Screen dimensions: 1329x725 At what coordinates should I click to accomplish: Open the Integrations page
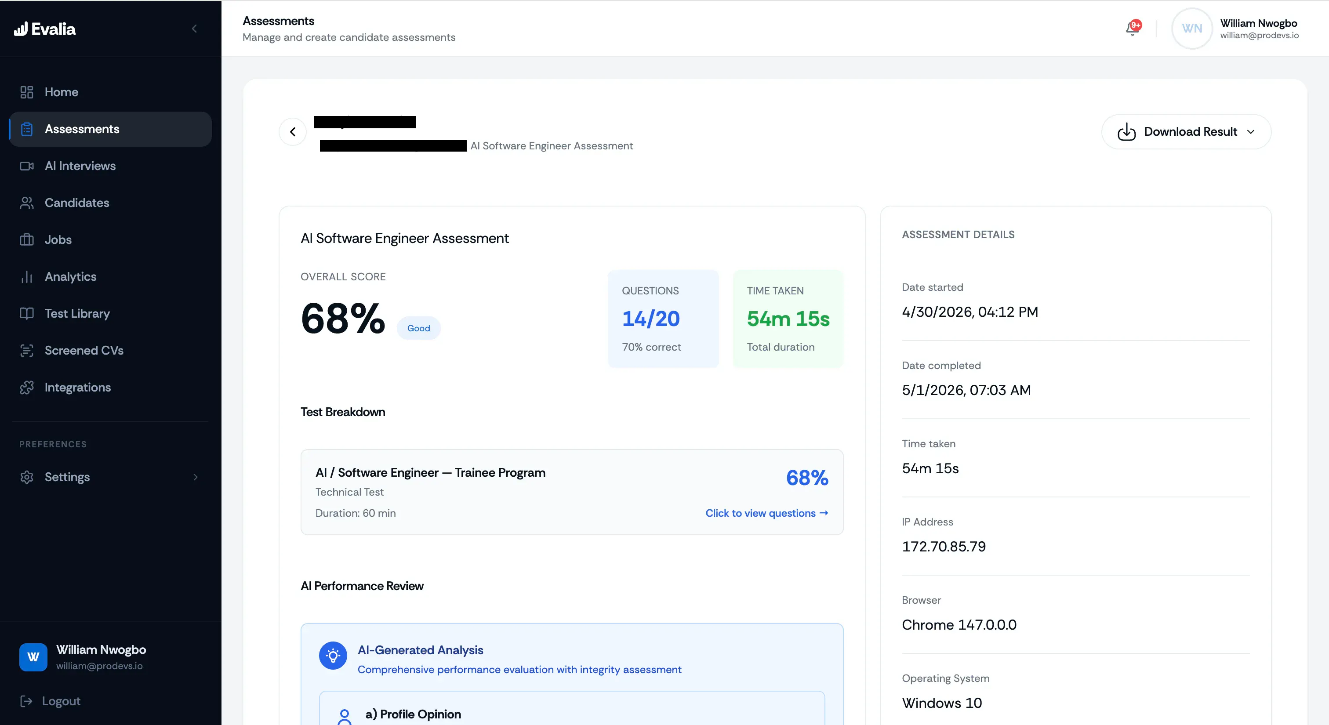[x=110, y=388]
